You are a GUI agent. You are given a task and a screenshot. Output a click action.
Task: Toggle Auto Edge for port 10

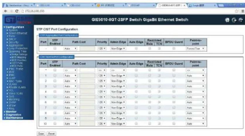coord(136,124)
